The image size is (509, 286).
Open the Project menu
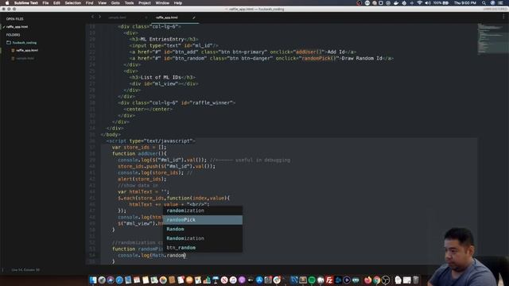(145, 3)
